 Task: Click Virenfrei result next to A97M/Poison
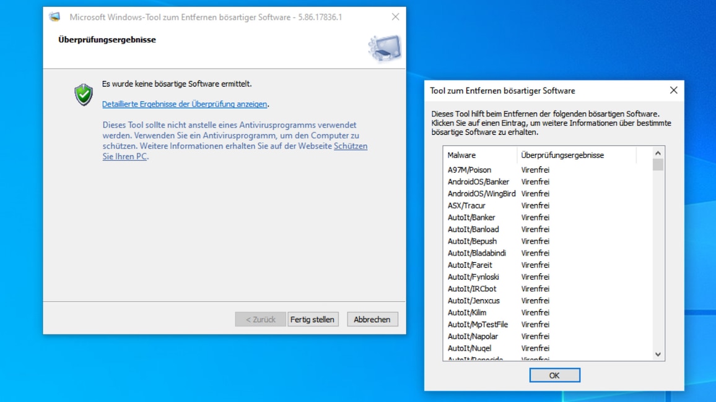click(x=535, y=169)
